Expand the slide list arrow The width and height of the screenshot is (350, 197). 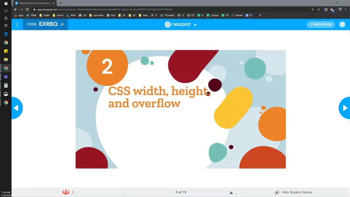[231, 193]
